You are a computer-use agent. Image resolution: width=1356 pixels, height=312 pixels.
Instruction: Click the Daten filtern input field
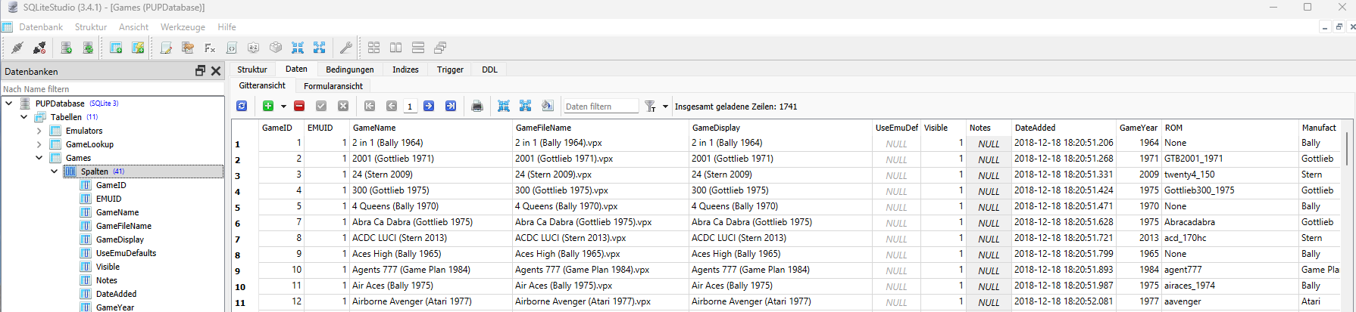click(601, 107)
